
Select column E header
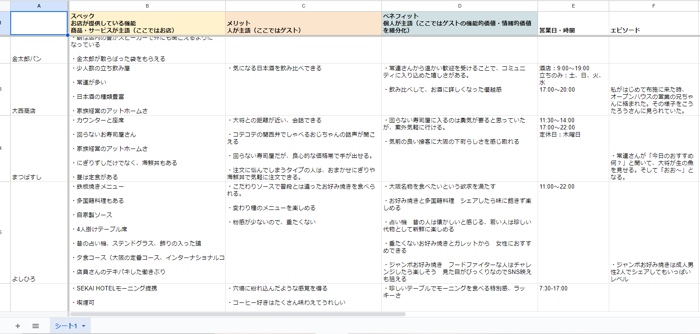573,6
